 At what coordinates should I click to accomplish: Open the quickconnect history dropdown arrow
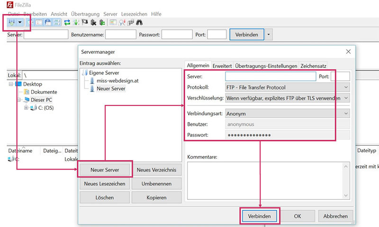click(x=269, y=35)
